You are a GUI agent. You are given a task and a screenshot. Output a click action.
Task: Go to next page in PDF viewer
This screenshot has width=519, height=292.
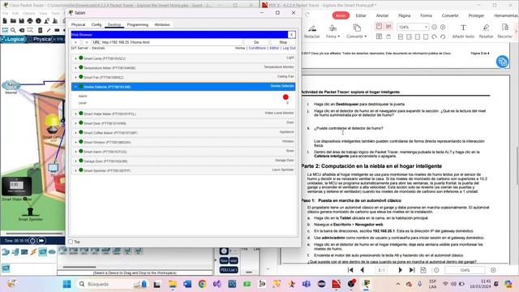tap(400, 270)
